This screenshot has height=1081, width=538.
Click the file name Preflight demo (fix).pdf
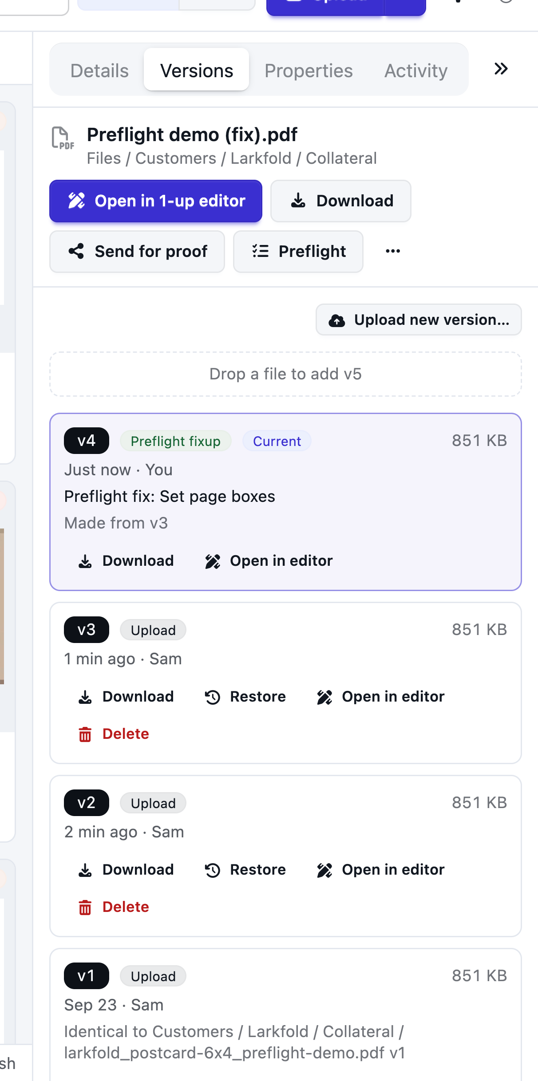tap(192, 134)
